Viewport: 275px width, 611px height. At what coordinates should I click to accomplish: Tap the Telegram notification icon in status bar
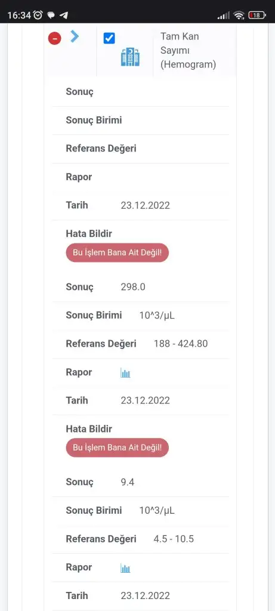click(x=64, y=15)
